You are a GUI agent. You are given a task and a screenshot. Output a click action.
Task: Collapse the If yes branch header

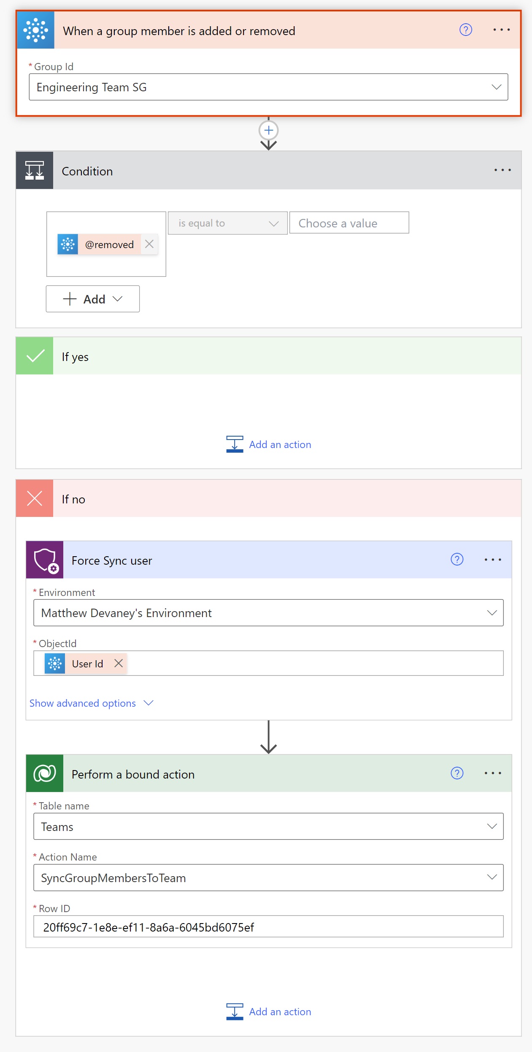268,356
